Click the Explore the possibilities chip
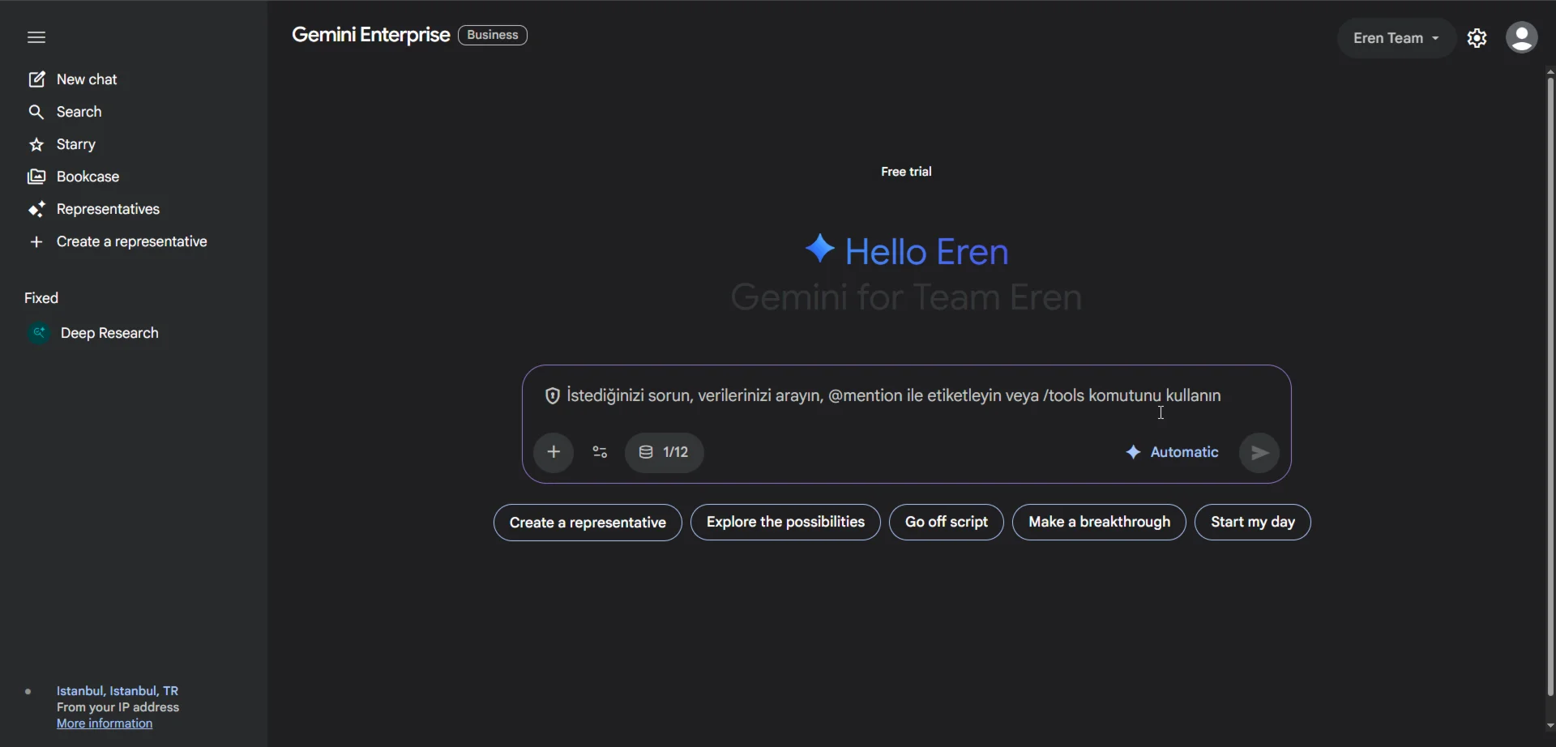1556x747 pixels. 785,523
